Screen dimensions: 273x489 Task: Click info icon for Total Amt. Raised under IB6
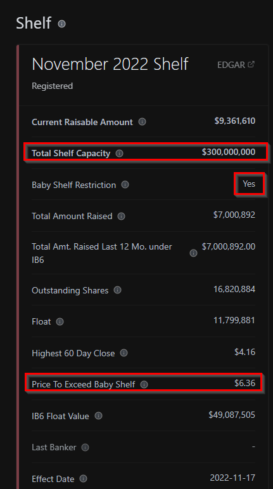click(193, 253)
